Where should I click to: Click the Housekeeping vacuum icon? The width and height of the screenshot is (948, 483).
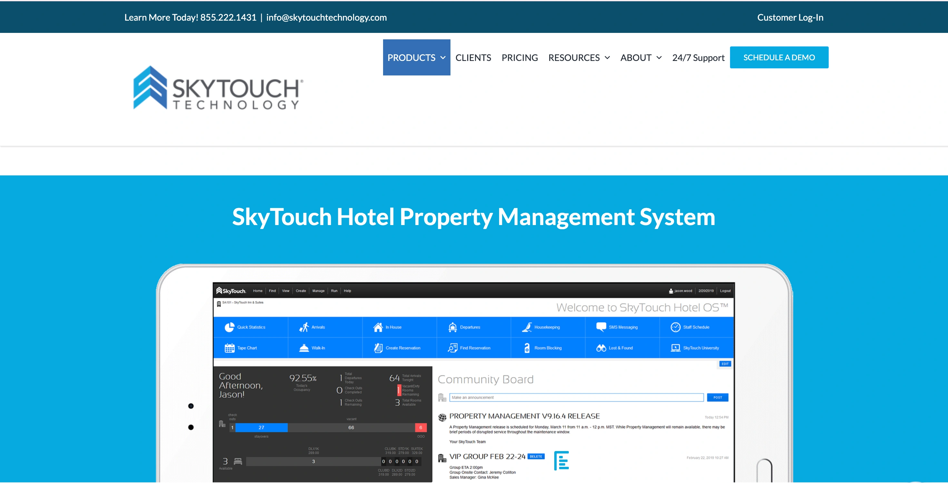pos(527,327)
